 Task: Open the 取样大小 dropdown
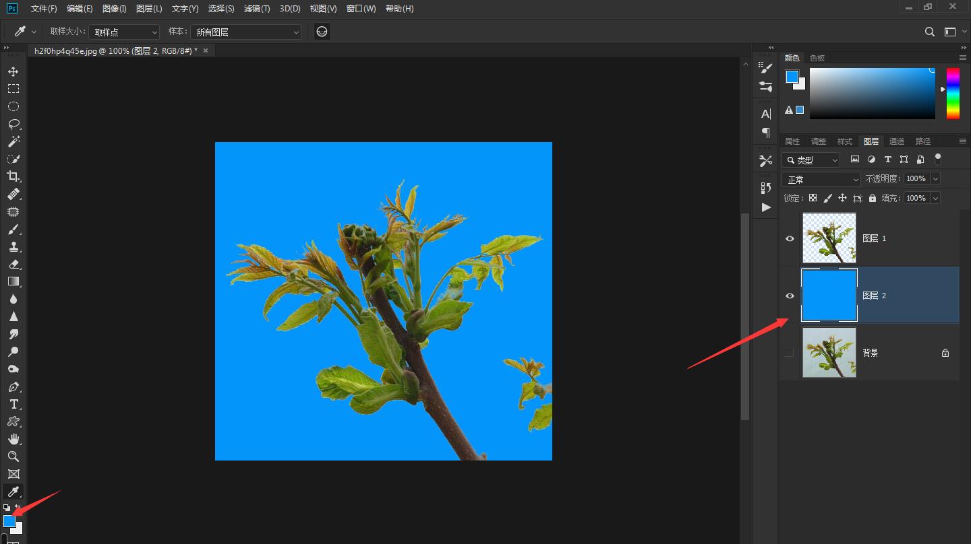[x=125, y=32]
